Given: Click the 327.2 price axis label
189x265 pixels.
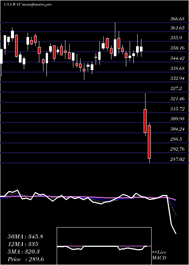Looking at the screenshot, I should point(176,89).
